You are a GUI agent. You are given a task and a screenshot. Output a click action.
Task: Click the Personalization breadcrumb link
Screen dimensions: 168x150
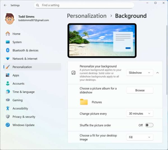pos(87,16)
